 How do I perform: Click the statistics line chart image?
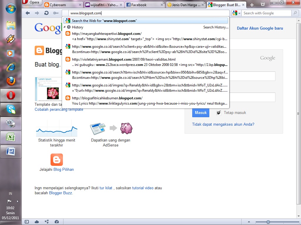click(57, 128)
